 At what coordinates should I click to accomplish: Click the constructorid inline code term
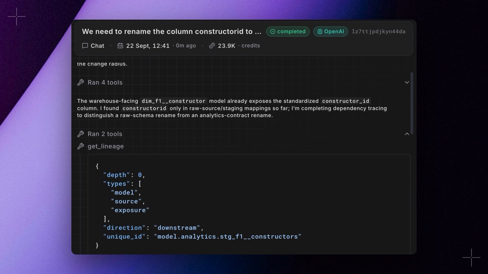(144, 108)
